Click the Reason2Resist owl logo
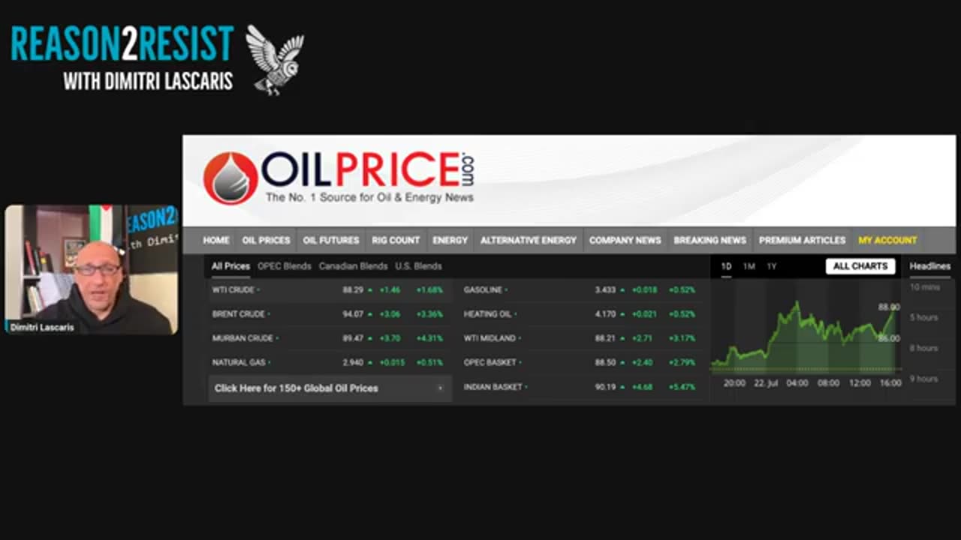961x540 pixels. pyautogui.click(x=275, y=60)
